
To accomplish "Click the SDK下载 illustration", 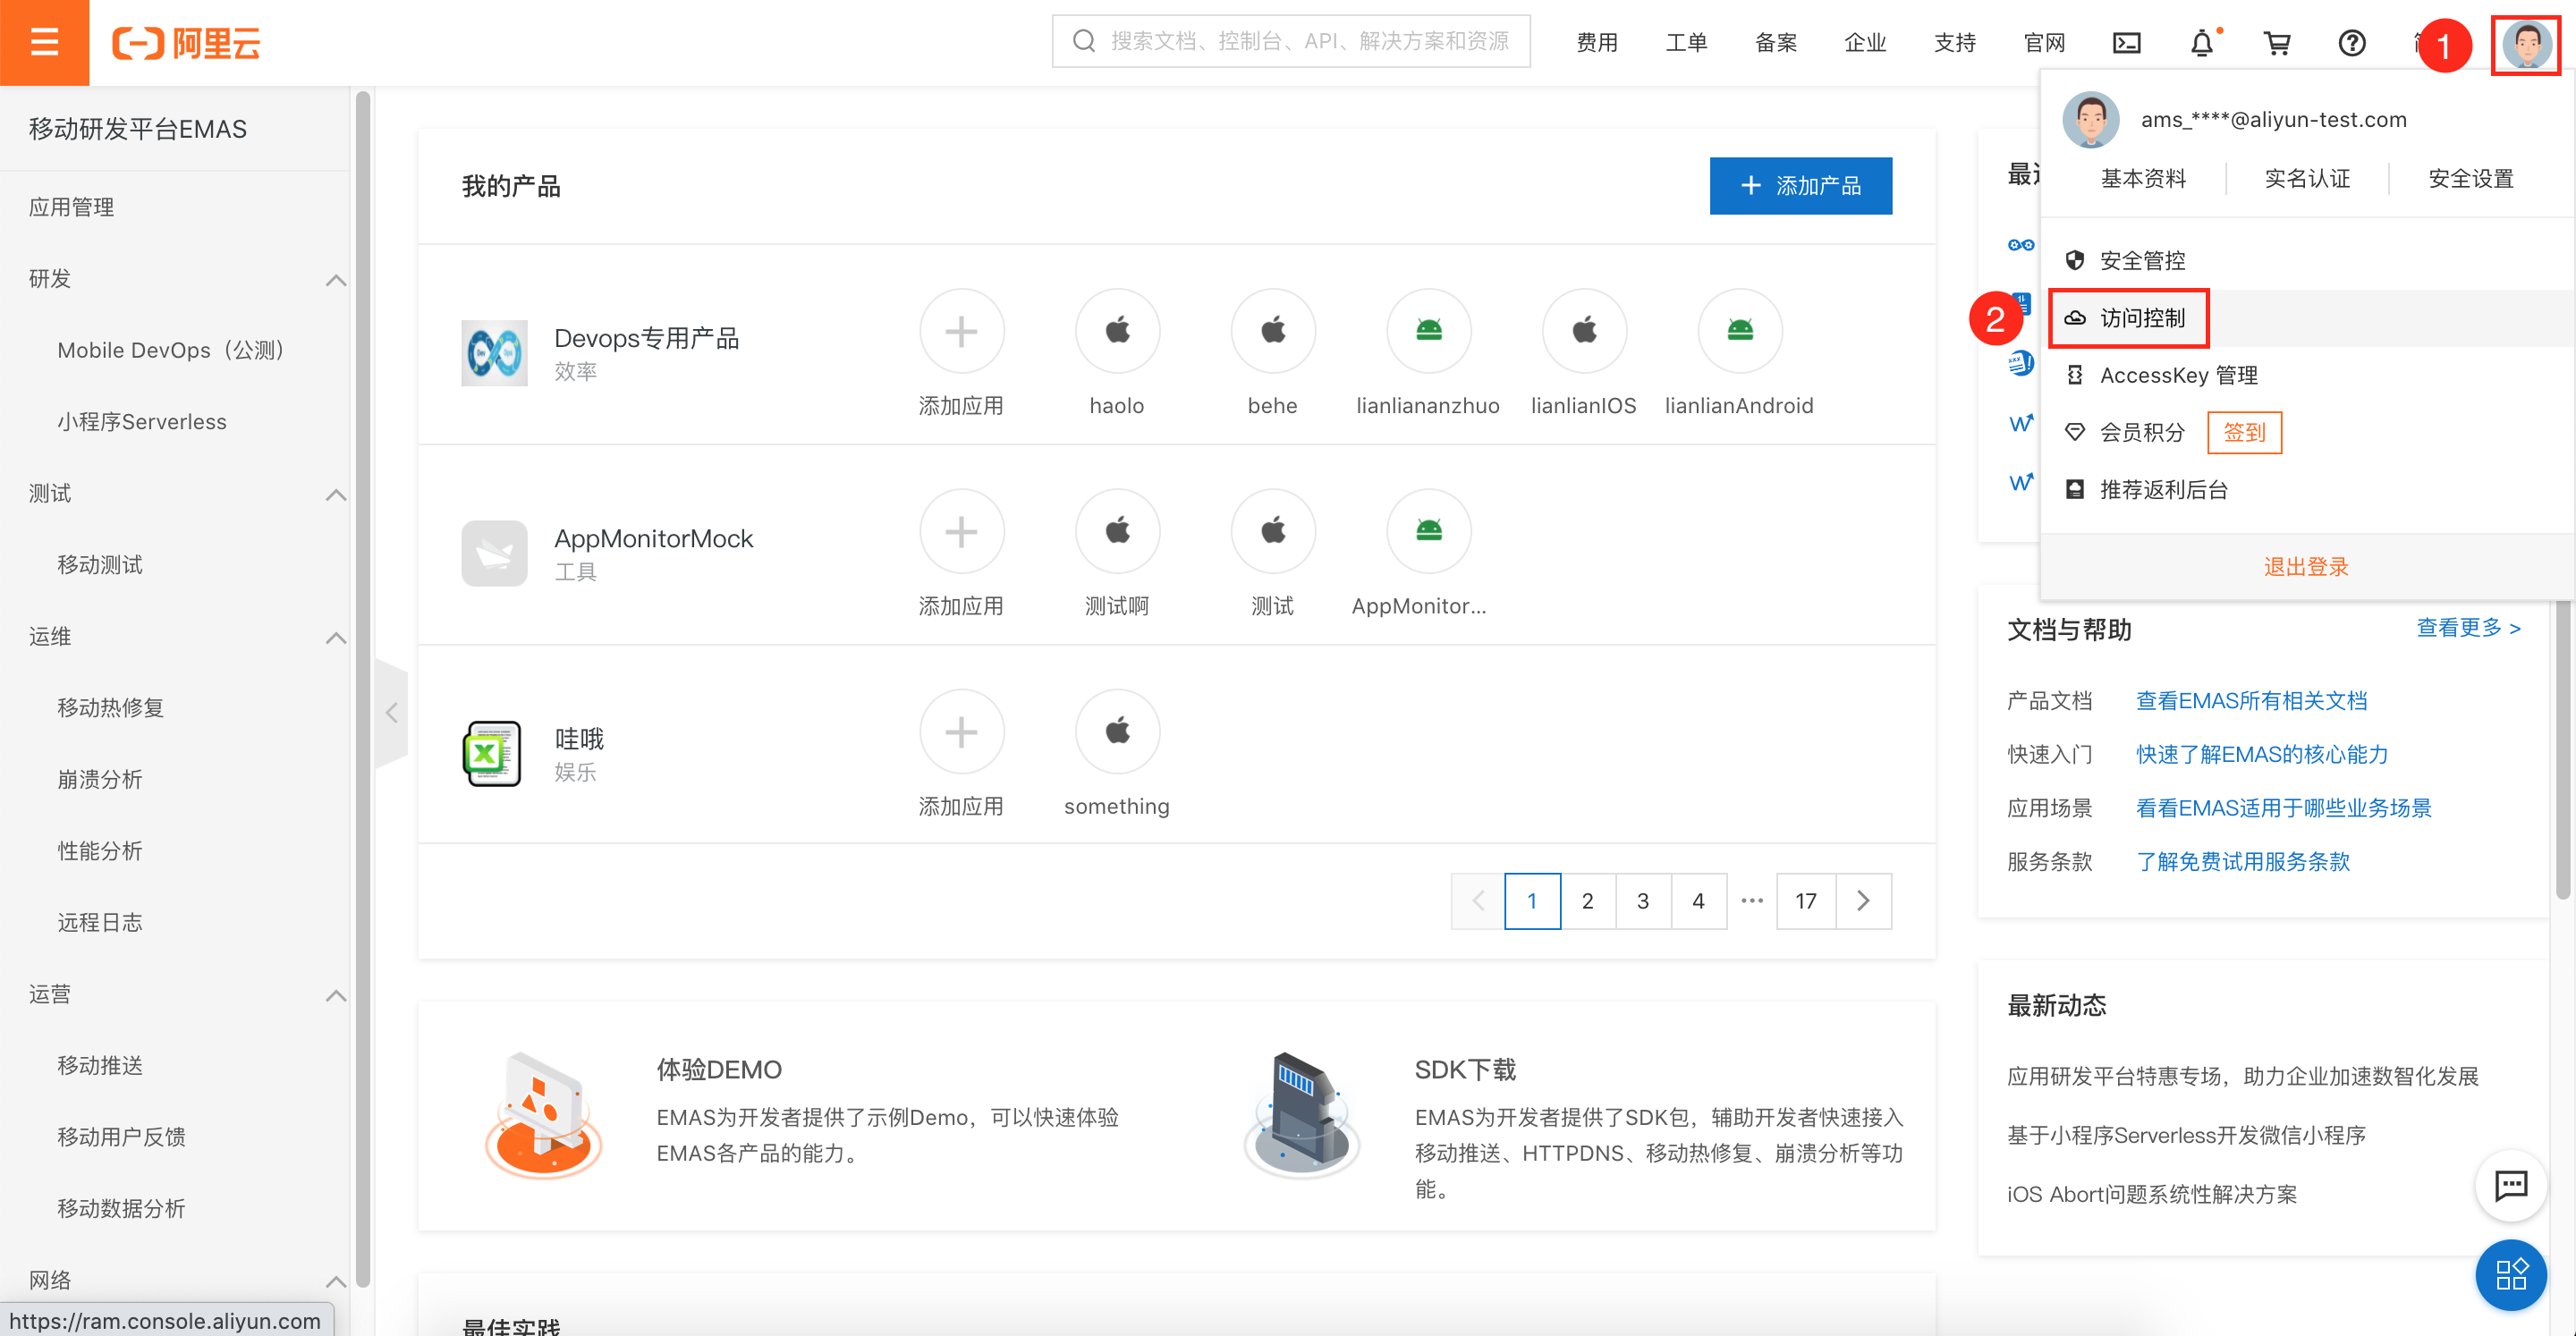I will point(1301,1116).
